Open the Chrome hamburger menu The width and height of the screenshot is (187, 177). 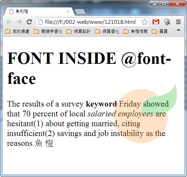178,22
